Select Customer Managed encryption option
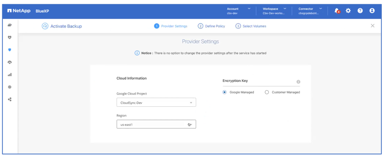Screen dimensions: 385x158 click(x=267, y=93)
